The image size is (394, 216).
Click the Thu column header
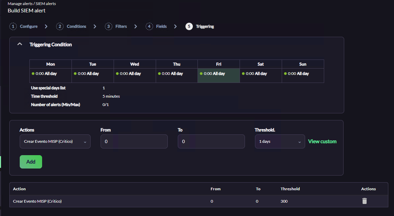click(x=177, y=64)
